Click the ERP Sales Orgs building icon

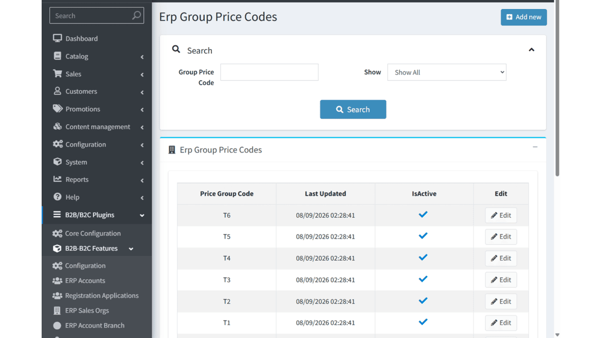57,310
